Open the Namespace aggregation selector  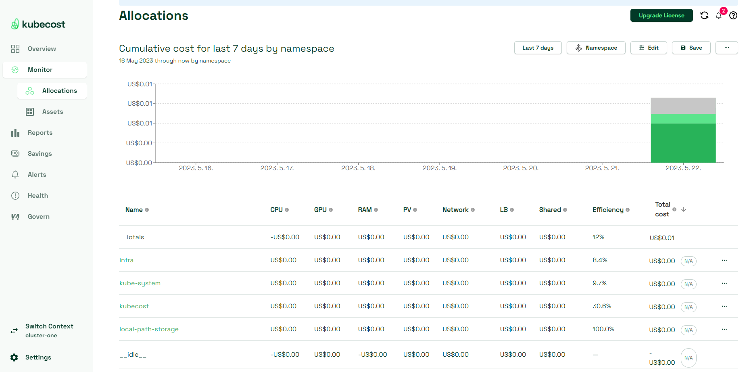click(596, 48)
